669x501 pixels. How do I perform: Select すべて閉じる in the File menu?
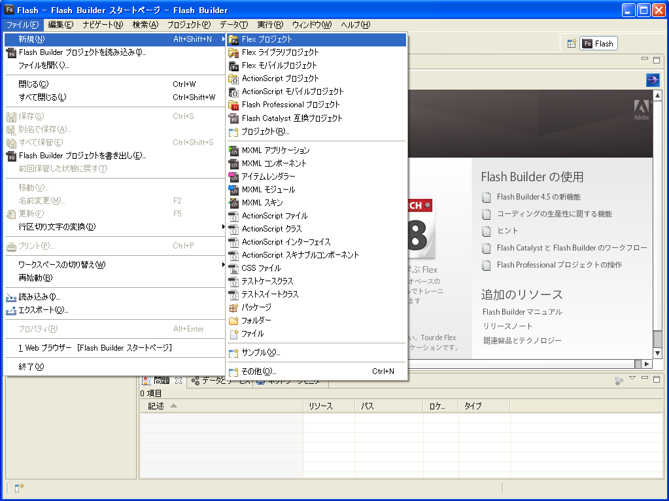[115, 97]
